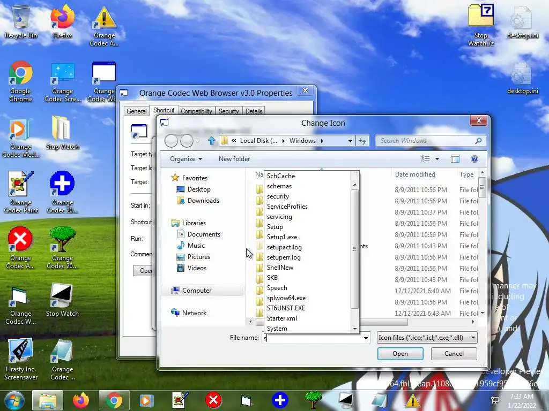Click the Cancel button in Change Icon
Screen dimensions: 549x411
454,354
